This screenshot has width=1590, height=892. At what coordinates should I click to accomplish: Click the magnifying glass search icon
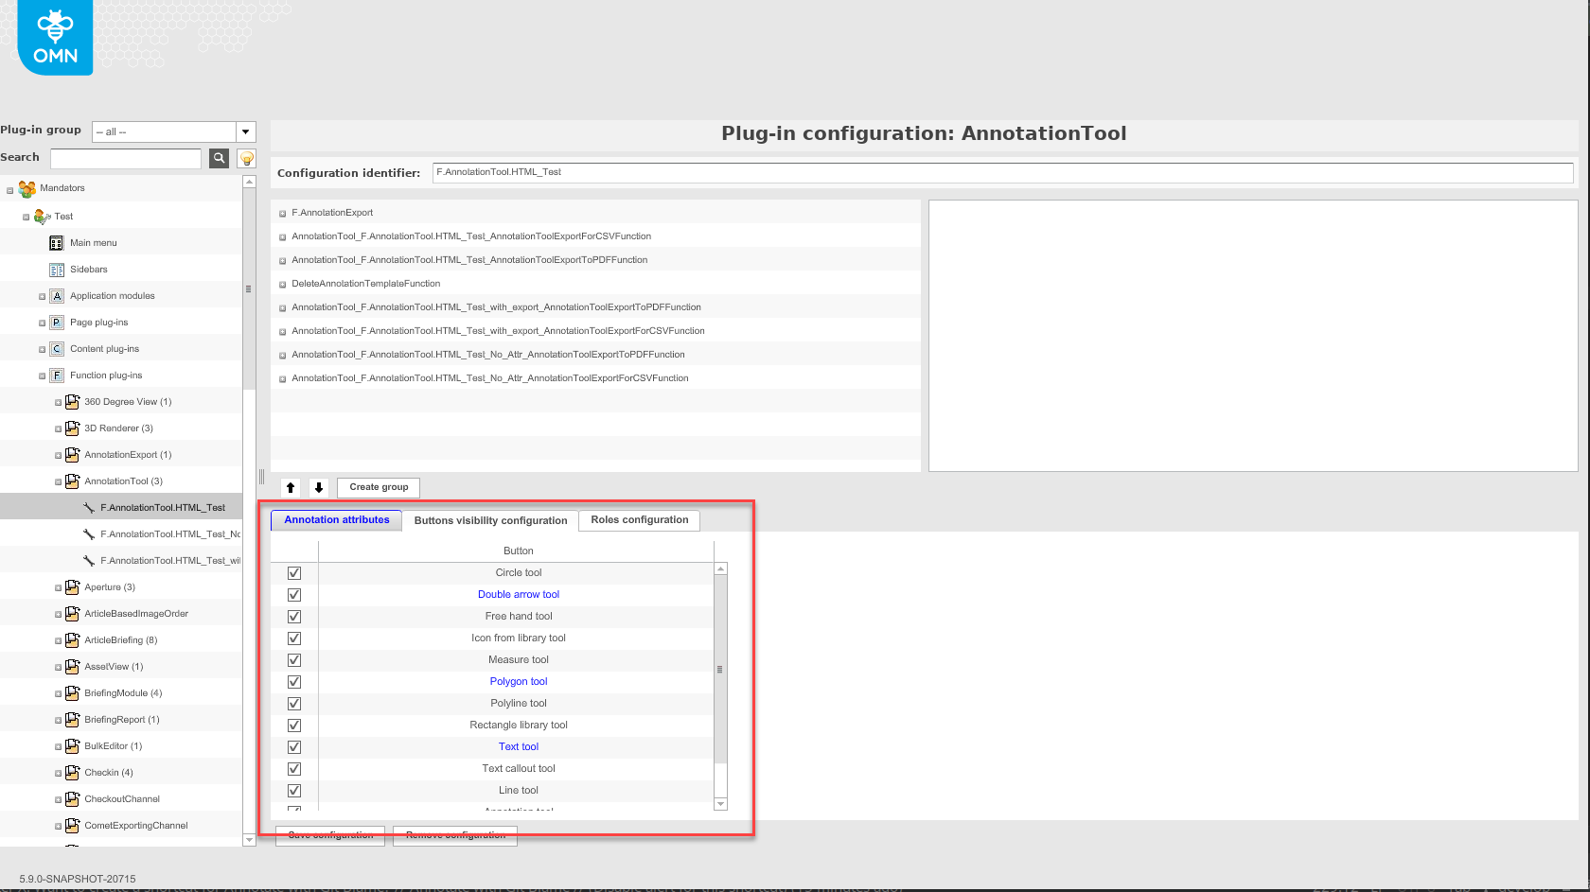(219, 158)
